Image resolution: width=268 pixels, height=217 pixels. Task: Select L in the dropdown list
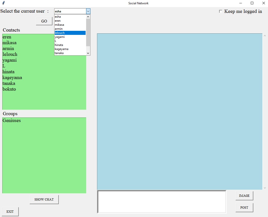coord(70,41)
